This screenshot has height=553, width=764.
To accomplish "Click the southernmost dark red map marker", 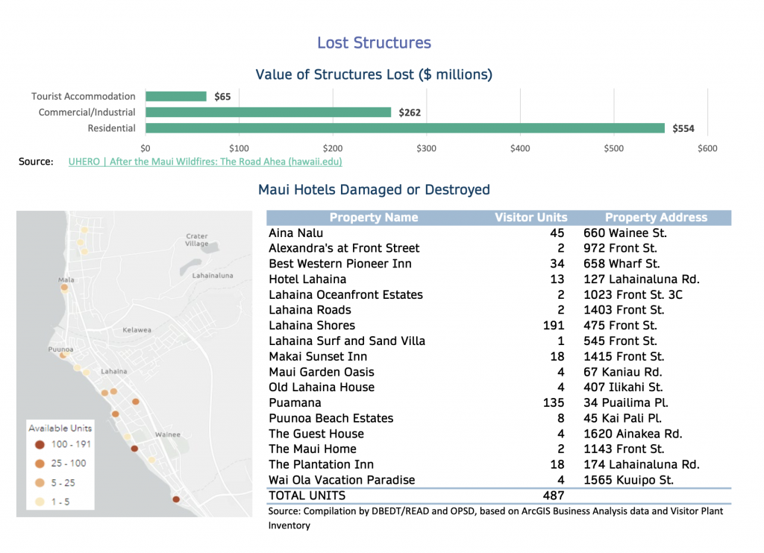I will pyautogui.click(x=176, y=500).
